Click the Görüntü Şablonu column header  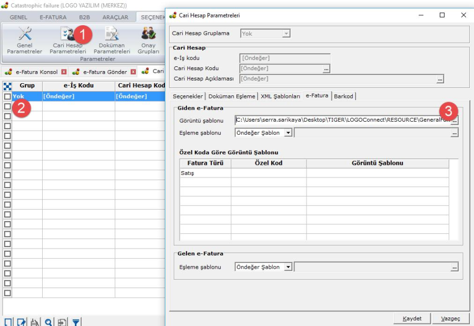click(x=377, y=163)
